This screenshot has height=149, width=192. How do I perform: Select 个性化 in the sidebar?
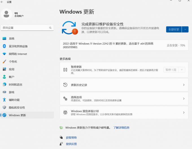click(27, 61)
